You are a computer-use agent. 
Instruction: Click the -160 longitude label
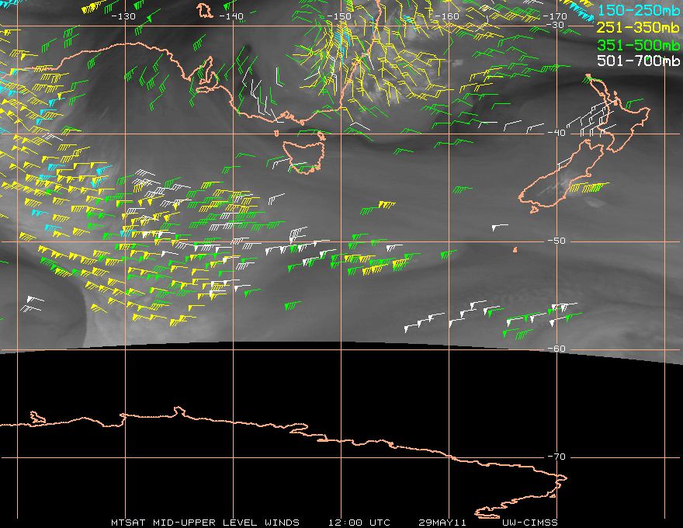click(447, 16)
